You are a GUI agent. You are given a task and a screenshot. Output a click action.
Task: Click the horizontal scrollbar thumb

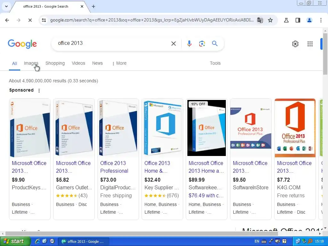(142, 234)
